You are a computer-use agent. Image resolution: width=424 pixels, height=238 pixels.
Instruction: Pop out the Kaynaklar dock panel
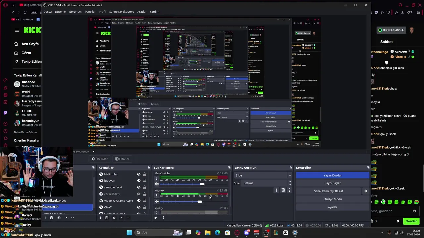(149, 168)
